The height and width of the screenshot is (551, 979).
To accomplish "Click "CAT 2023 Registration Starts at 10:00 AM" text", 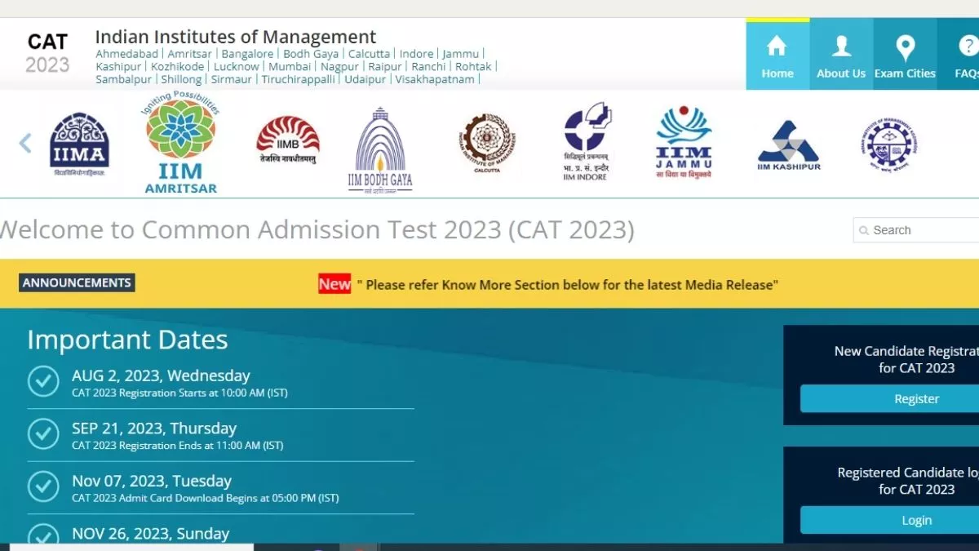I will pos(179,393).
